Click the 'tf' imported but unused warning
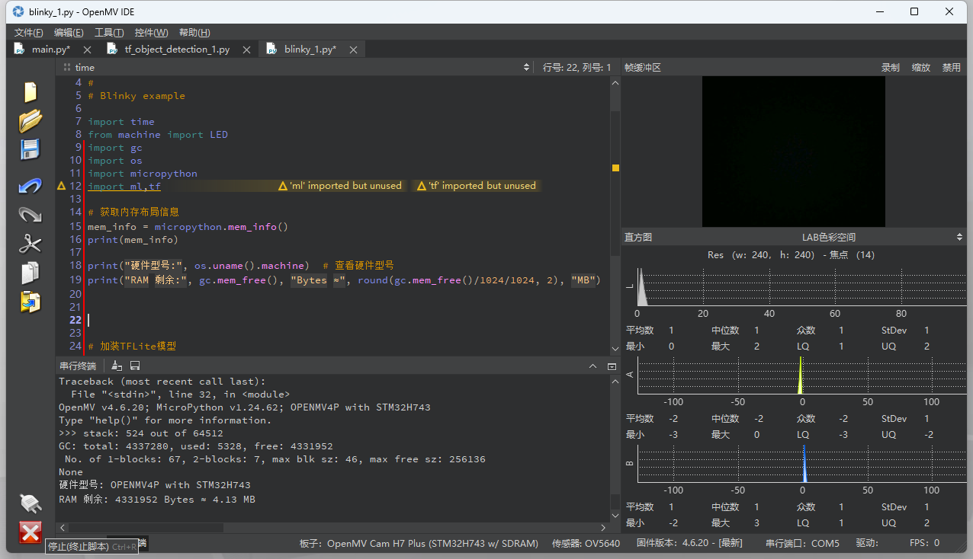 (x=475, y=186)
